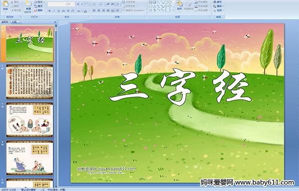Click the language indicator in status bar

[56, 190]
